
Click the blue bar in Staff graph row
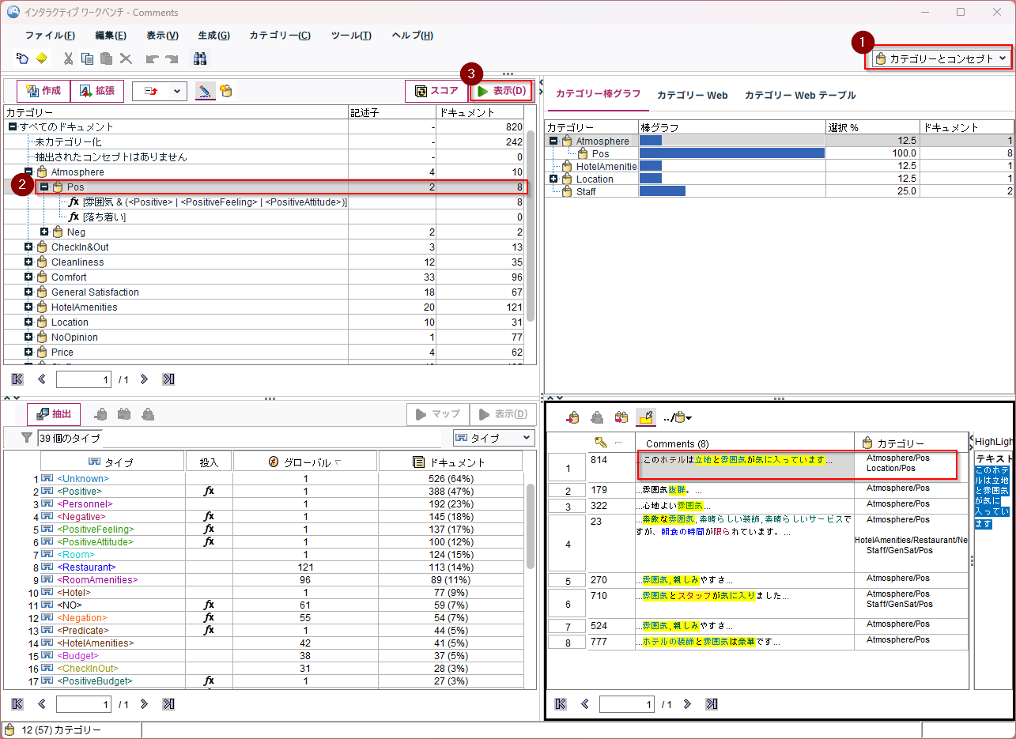coord(663,191)
